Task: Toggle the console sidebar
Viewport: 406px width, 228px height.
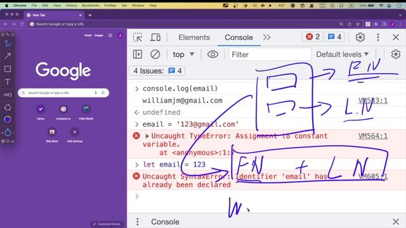Action: point(138,54)
